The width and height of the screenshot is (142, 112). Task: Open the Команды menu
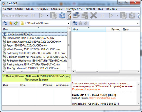click(x=57, y=9)
